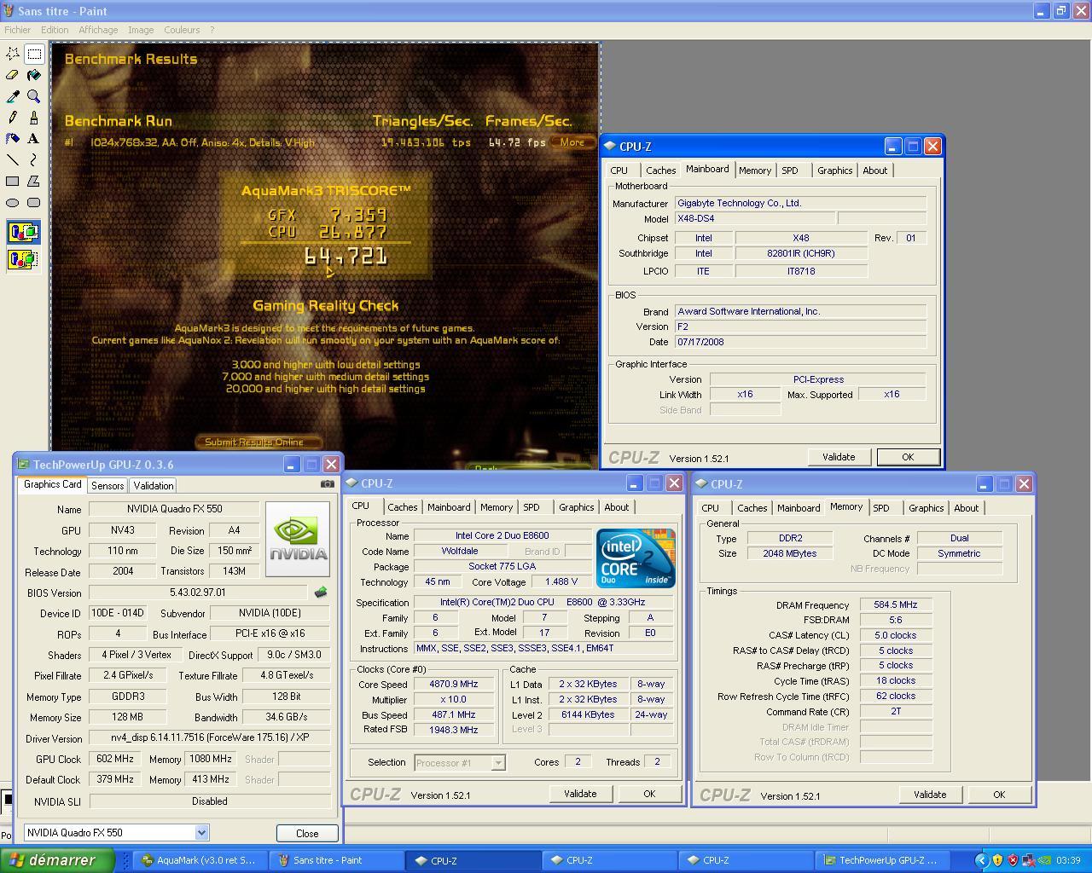Click GPU-Z screenshot camera icon
The height and width of the screenshot is (873, 1092).
pyautogui.click(x=327, y=483)
